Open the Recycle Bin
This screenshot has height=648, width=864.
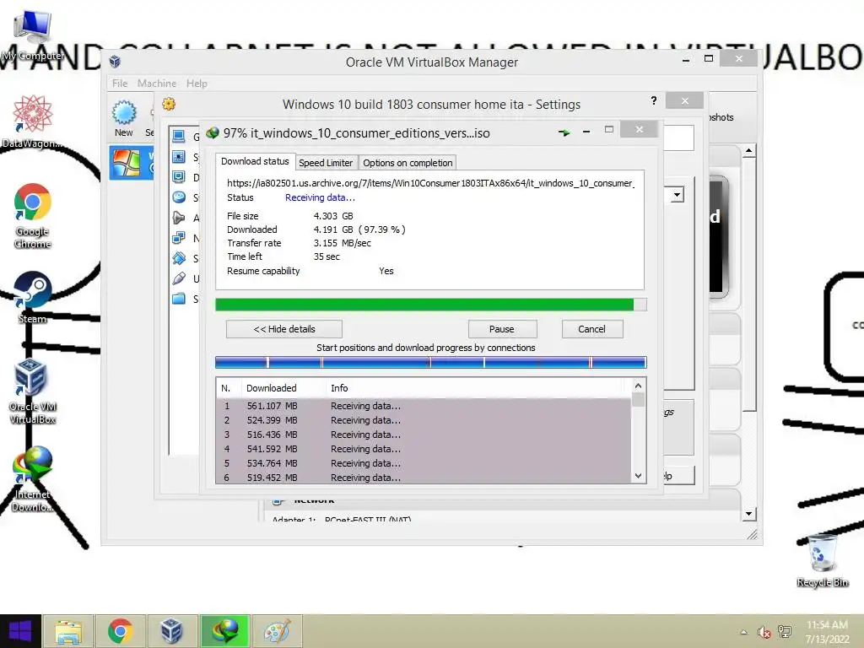[x=823, y=560]
